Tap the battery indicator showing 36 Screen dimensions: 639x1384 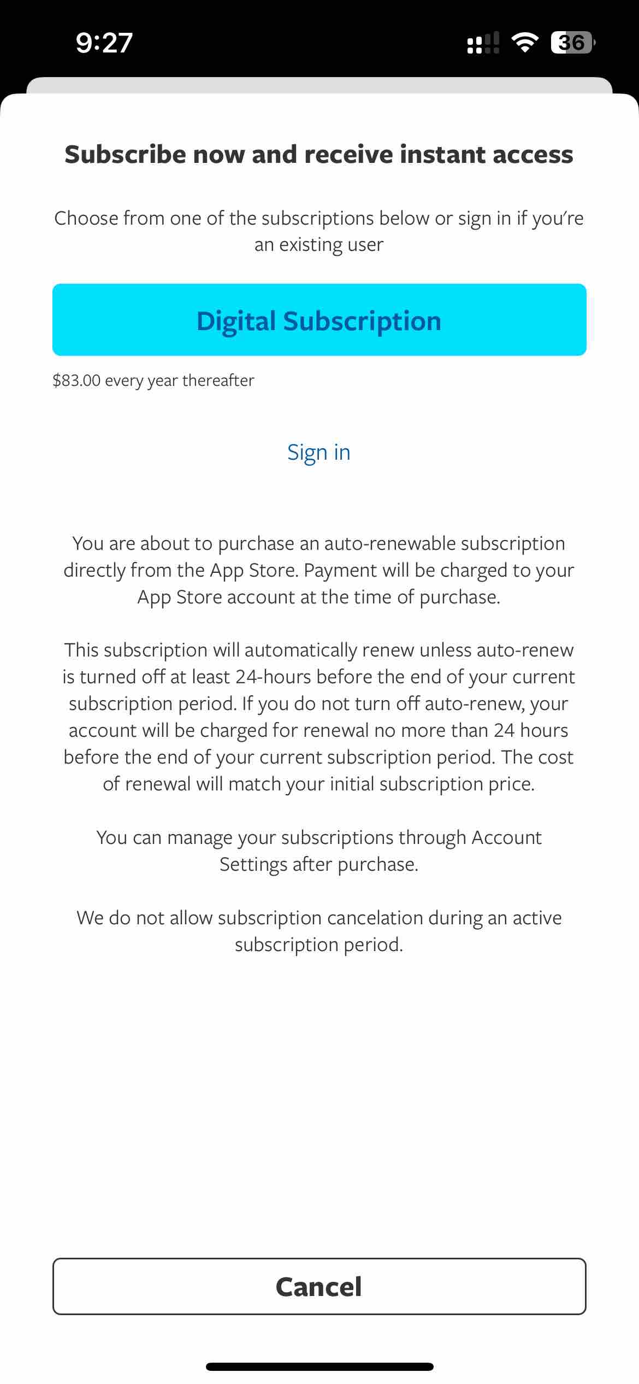pyautogui.click(x=573, y=43)
